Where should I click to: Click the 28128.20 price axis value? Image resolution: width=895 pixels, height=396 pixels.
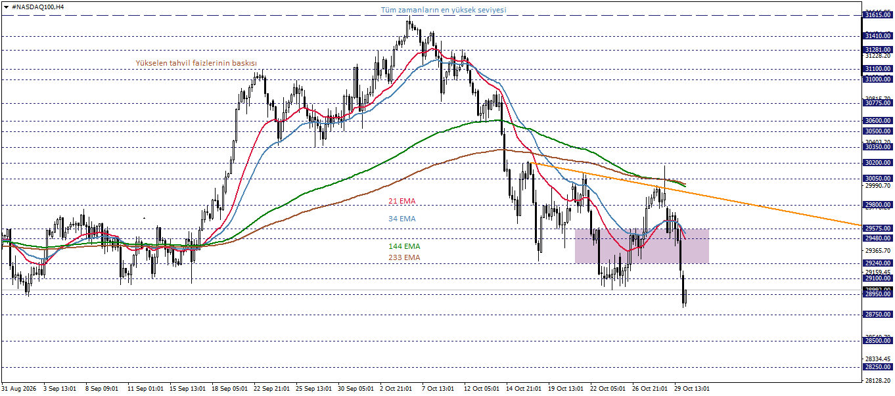[x=878, y=380]
